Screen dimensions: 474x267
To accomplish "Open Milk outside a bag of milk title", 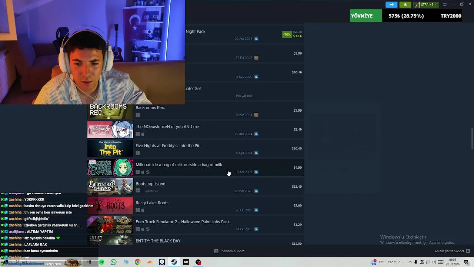I will (179, 165).
